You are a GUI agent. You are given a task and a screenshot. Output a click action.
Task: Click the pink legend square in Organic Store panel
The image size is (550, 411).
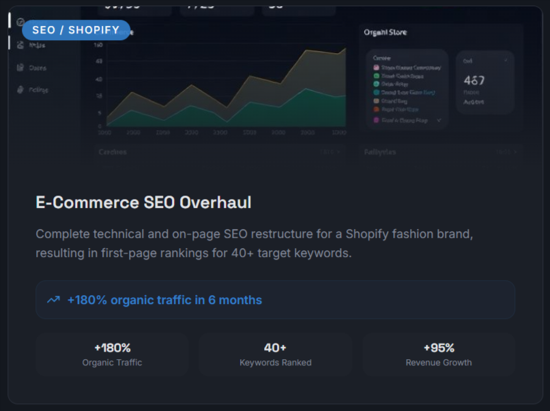[x=376, y=67]
